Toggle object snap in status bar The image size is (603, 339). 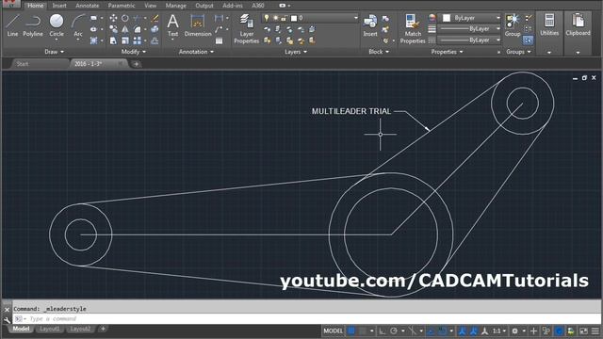coord(442,331)
